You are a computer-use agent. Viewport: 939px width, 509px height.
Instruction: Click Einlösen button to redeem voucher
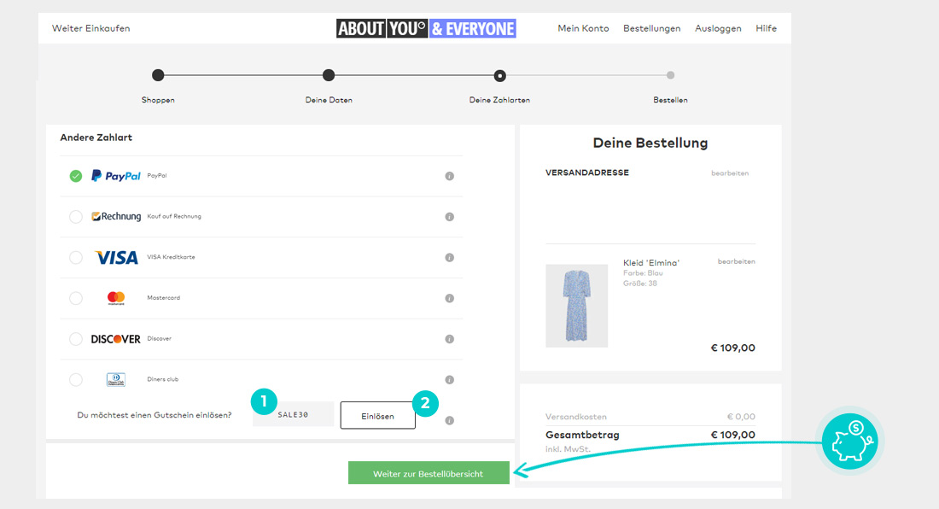coord(378,416)
